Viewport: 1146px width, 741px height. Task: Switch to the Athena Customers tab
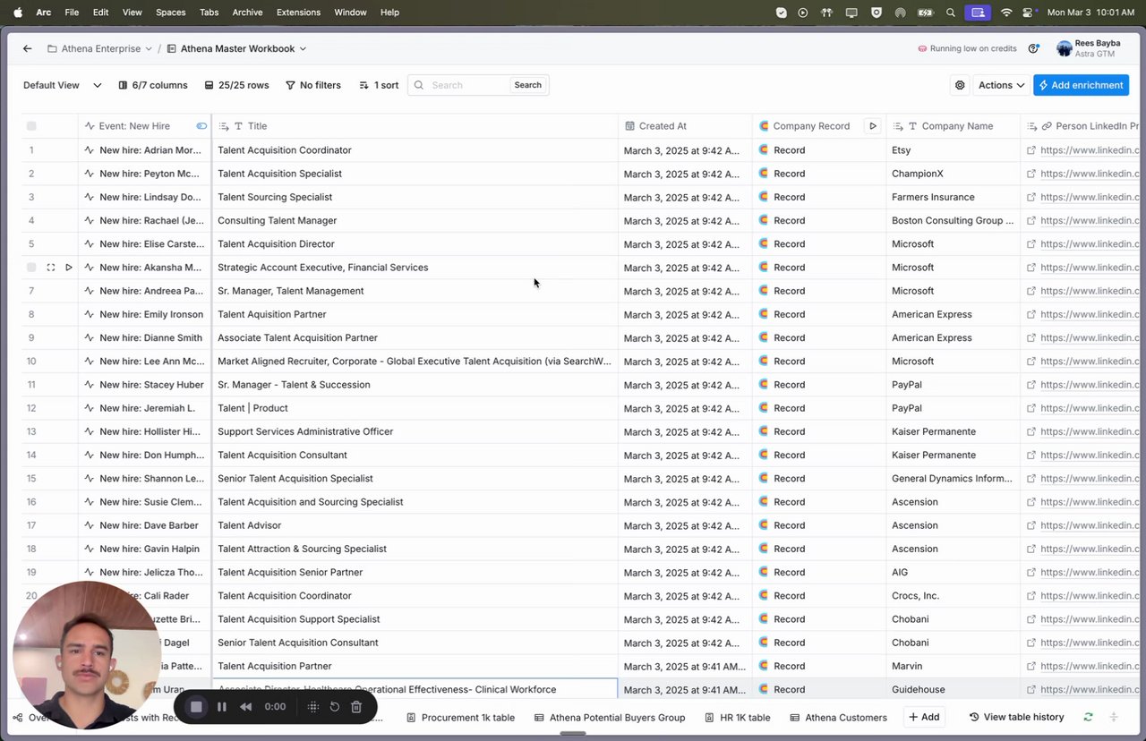click(839, 717)
